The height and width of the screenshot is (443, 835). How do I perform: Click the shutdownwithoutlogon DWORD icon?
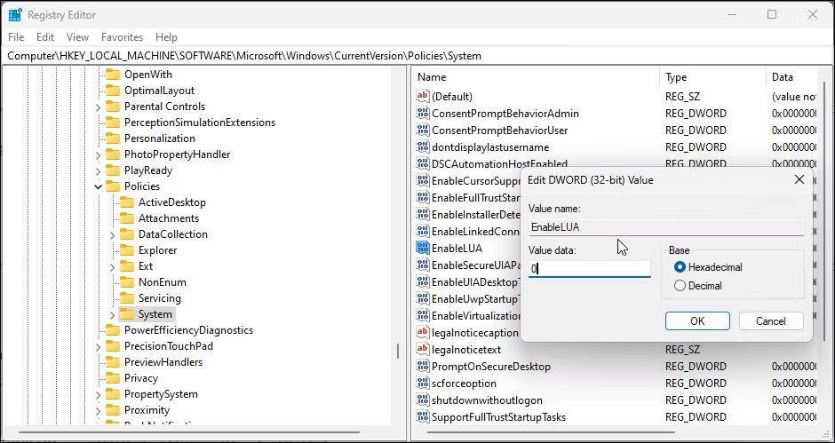coord(422,399)
